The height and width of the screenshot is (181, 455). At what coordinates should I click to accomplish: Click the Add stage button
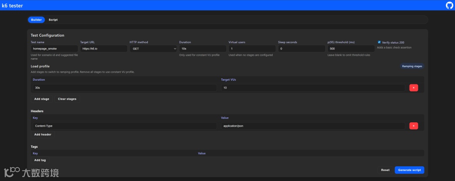42,99
